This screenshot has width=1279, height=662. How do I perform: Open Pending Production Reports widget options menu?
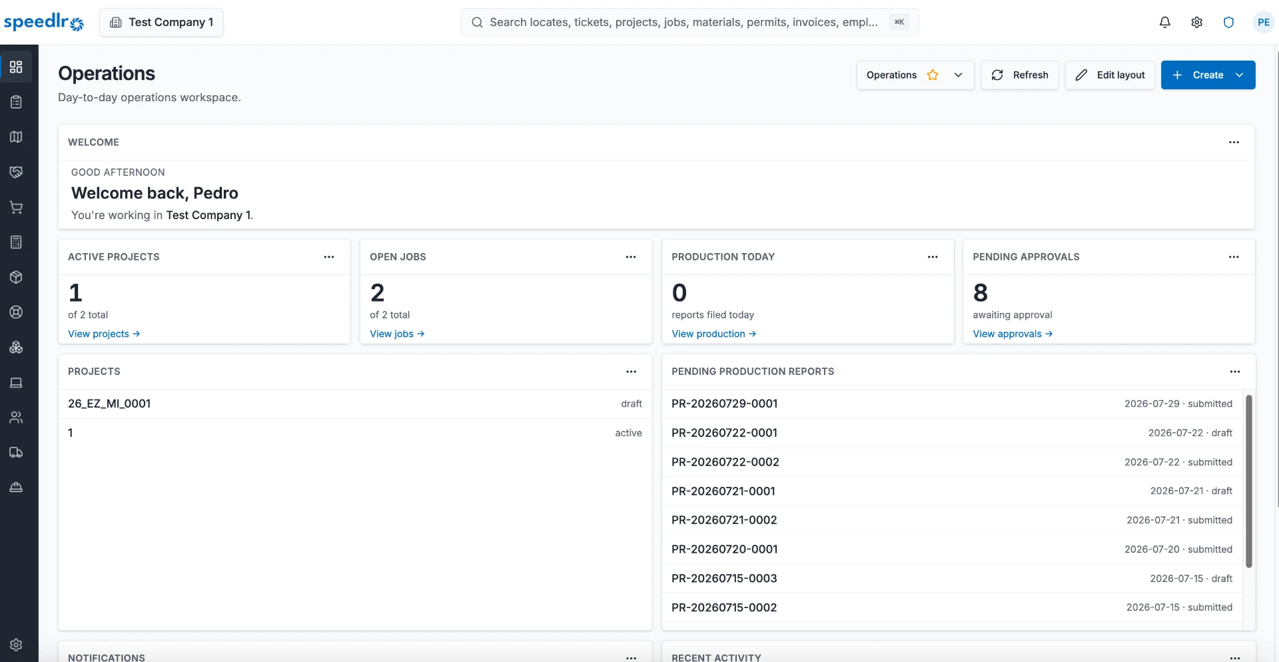coord(1234,372)
